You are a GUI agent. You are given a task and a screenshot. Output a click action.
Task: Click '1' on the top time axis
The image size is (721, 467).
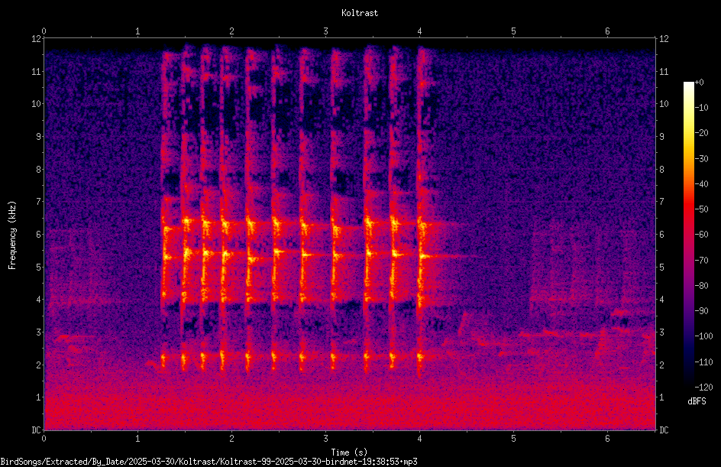(x=137, y=31)
